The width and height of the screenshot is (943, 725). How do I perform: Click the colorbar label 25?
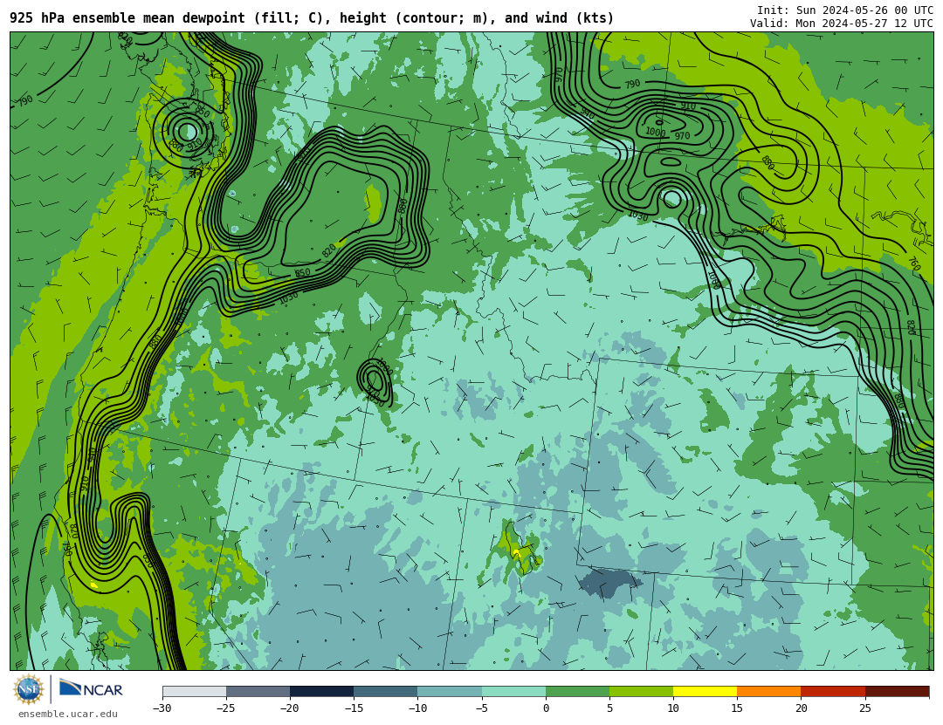coord(864,708)
